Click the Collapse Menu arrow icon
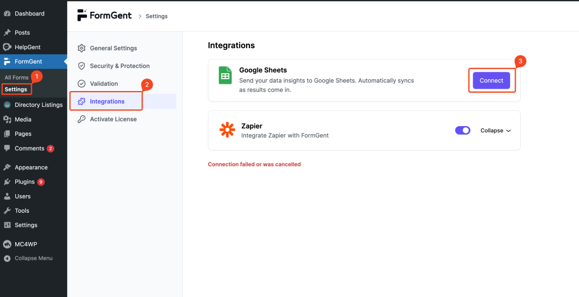The image size is (579, 297). [x=7, y=259]
